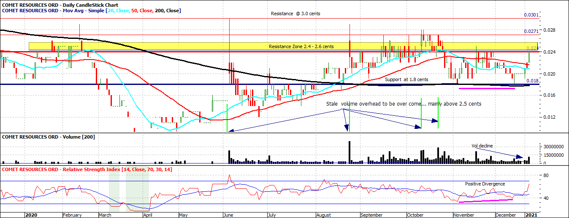Click the 30000000 volume axis value

pyautogui.click(x=554, y=147)
